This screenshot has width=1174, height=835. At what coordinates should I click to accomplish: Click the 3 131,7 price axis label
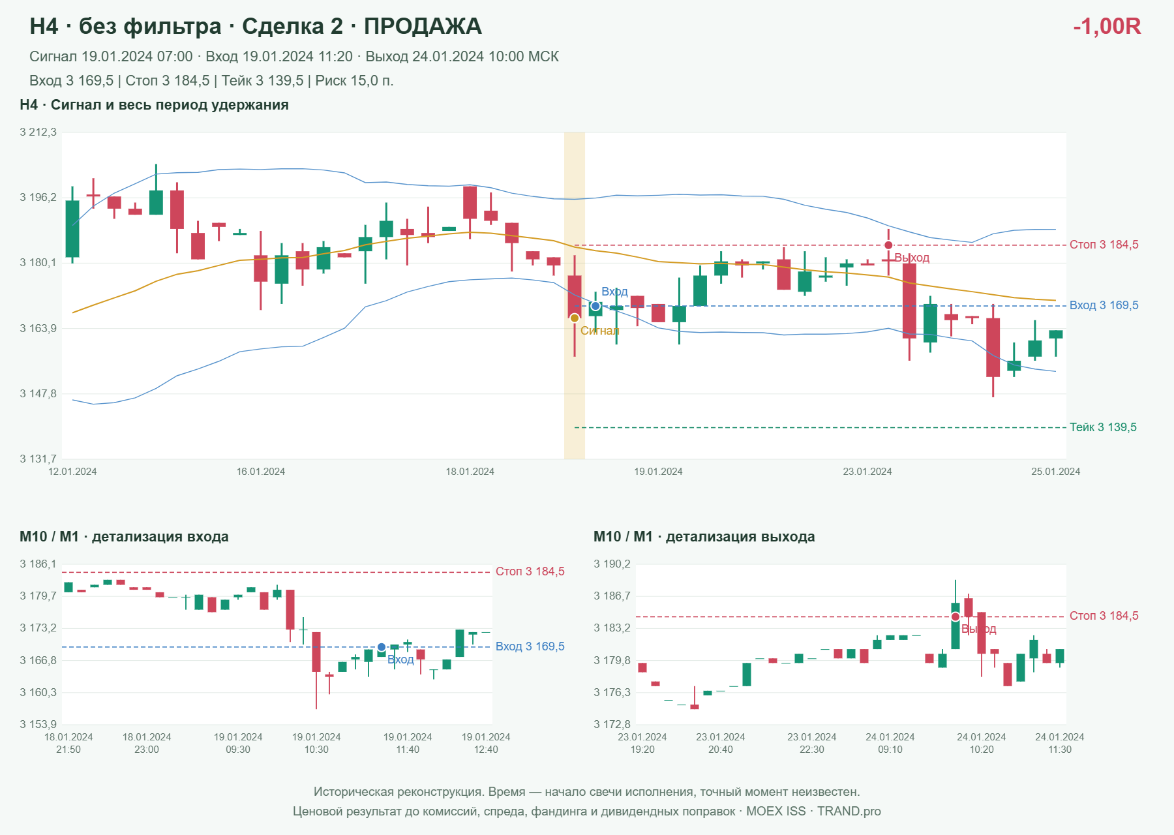38,459
